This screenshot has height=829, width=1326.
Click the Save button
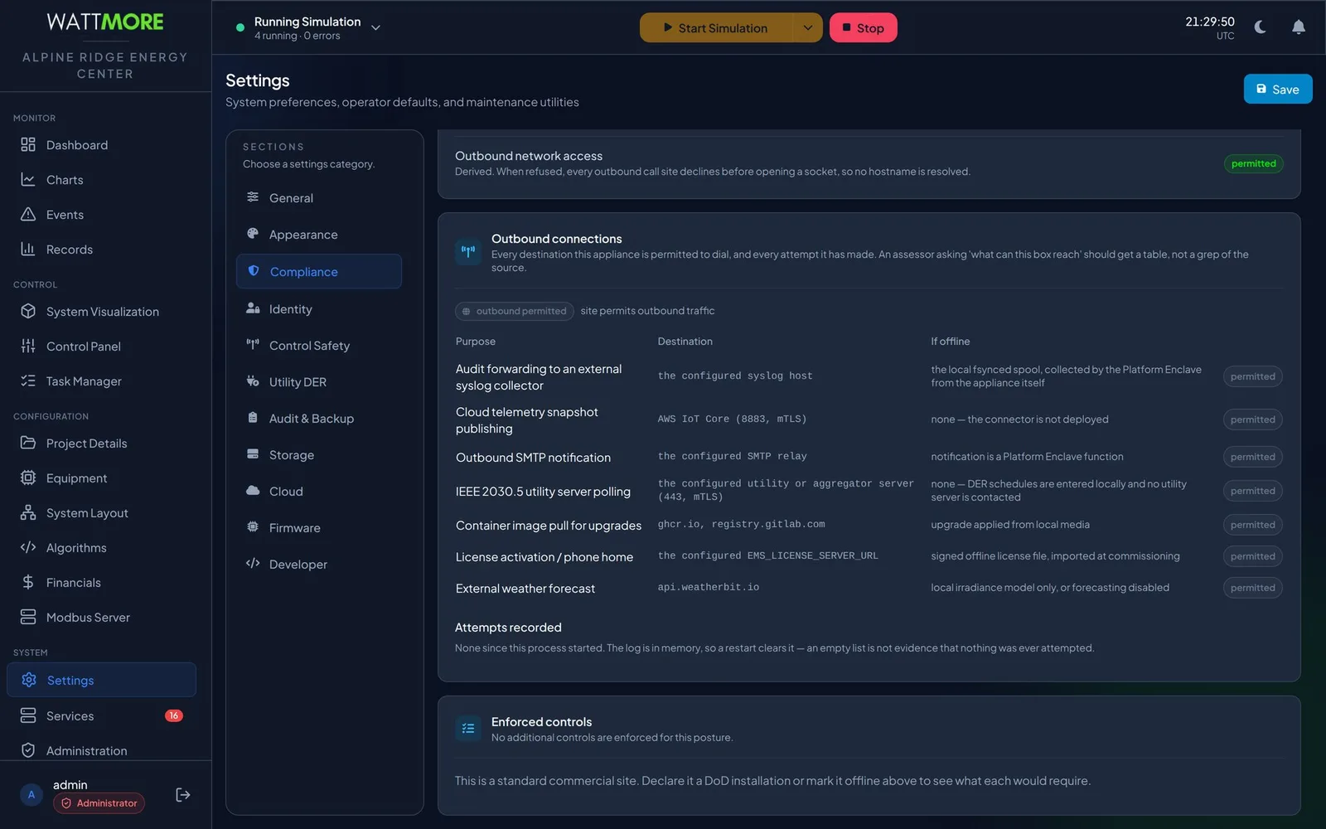pyautogui.click(x=1277, y=90)
